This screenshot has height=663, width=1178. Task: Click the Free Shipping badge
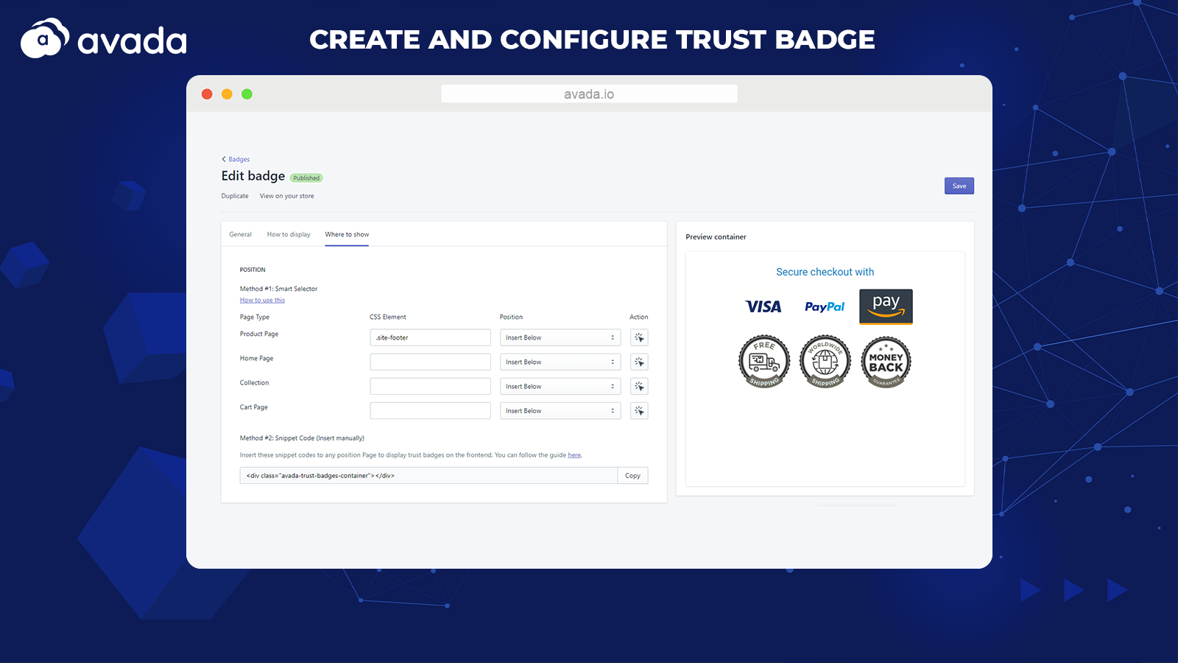pyautogui.click(x=763, y=362)
